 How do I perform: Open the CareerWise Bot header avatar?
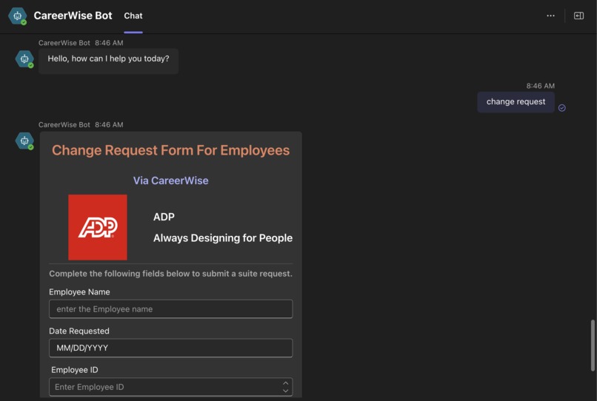pos(18,16)
